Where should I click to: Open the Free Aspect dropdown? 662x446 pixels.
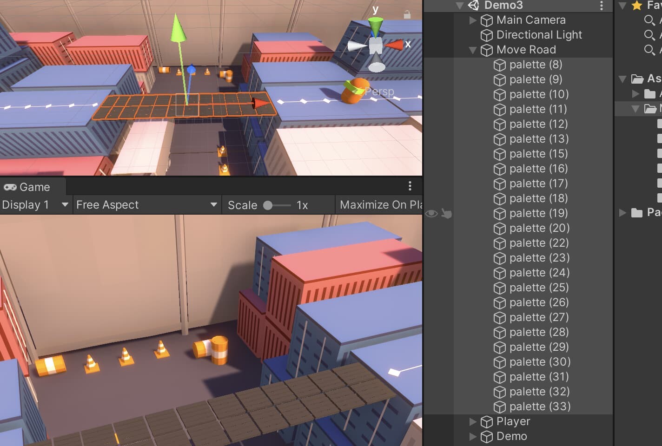[147, 205]
